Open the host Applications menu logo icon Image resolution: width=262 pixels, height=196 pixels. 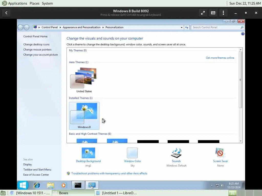[x=4, y=3]
